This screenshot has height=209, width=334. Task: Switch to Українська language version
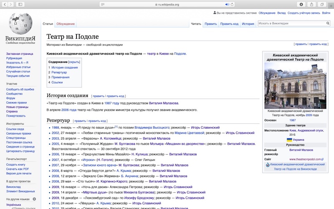click(13, 205)
